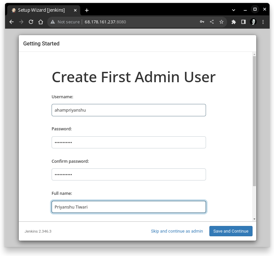Image resolution: width=274 pixels, height=256 pixels.
Task: Click the Full name input field
Action: [x=129, y=207]
